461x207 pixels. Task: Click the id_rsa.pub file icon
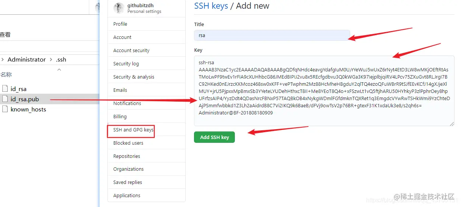pyautogui.click(x=5, y=99)
